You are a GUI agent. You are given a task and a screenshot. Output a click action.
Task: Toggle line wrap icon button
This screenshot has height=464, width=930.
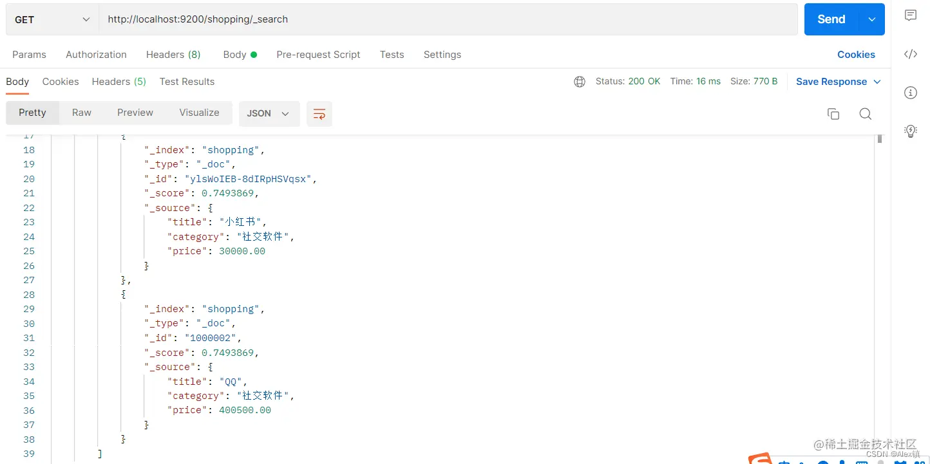pos(319,114)
